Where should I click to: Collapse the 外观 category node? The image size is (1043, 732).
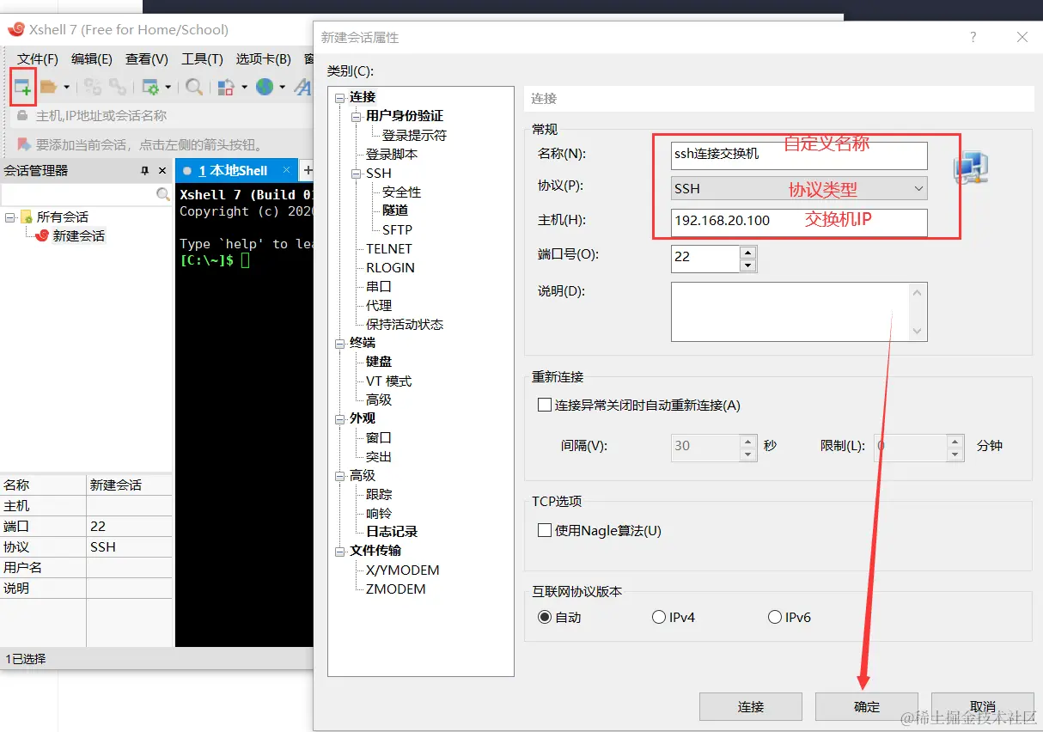(x=339, y=418)
